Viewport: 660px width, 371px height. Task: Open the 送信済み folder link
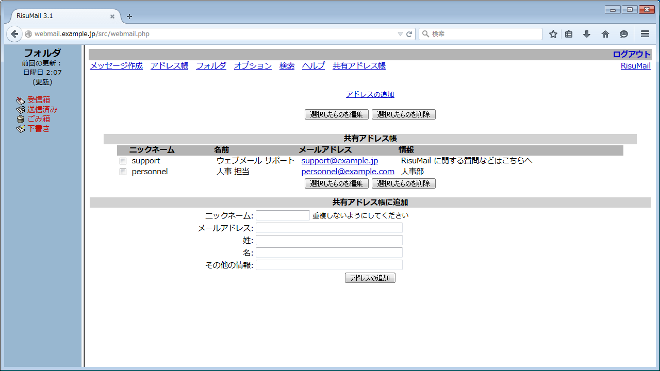(42, 109)
